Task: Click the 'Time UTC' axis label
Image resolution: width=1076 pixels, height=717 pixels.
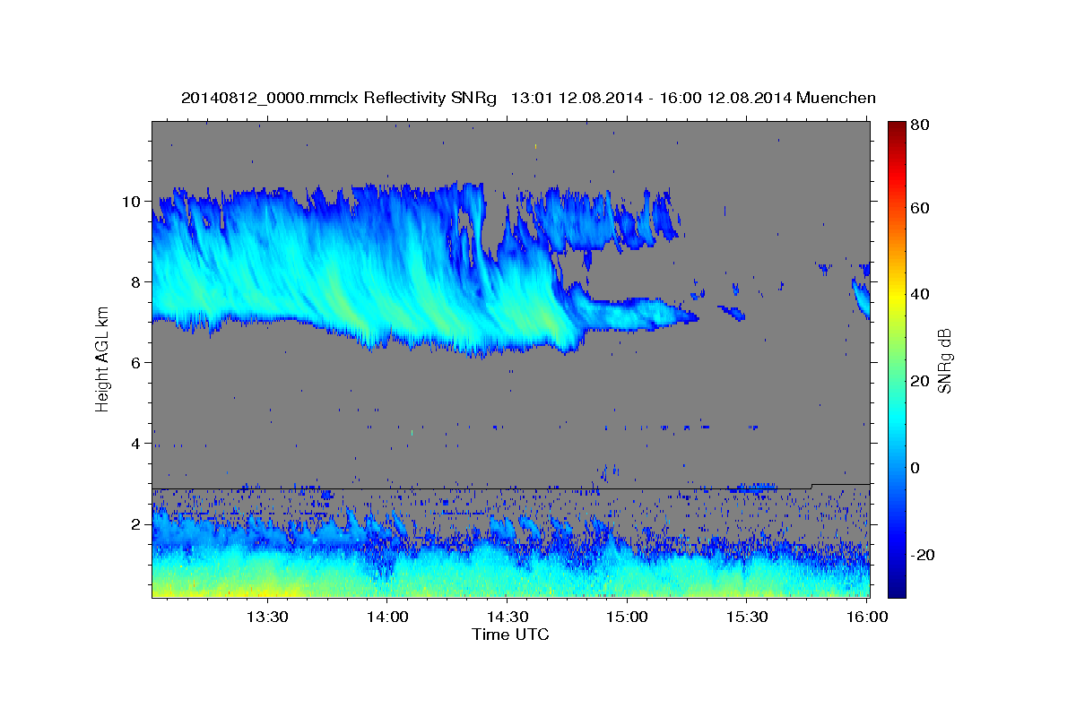Action: (x=510, y=635)
